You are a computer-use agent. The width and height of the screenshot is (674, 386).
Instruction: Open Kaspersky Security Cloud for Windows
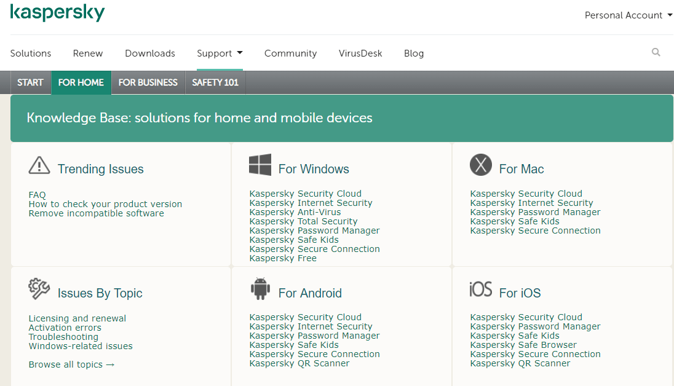point(305,194)
